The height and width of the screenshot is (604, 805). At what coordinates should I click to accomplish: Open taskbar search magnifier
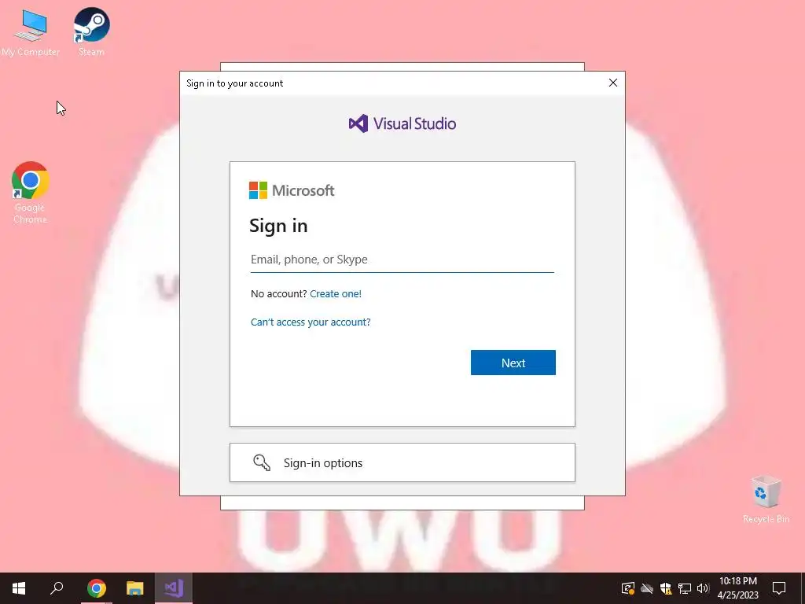pyautogui.click(x=57, y=588)
